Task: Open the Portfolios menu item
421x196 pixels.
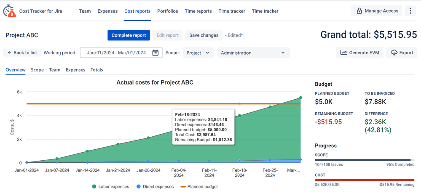Action: tap(168, 11)
